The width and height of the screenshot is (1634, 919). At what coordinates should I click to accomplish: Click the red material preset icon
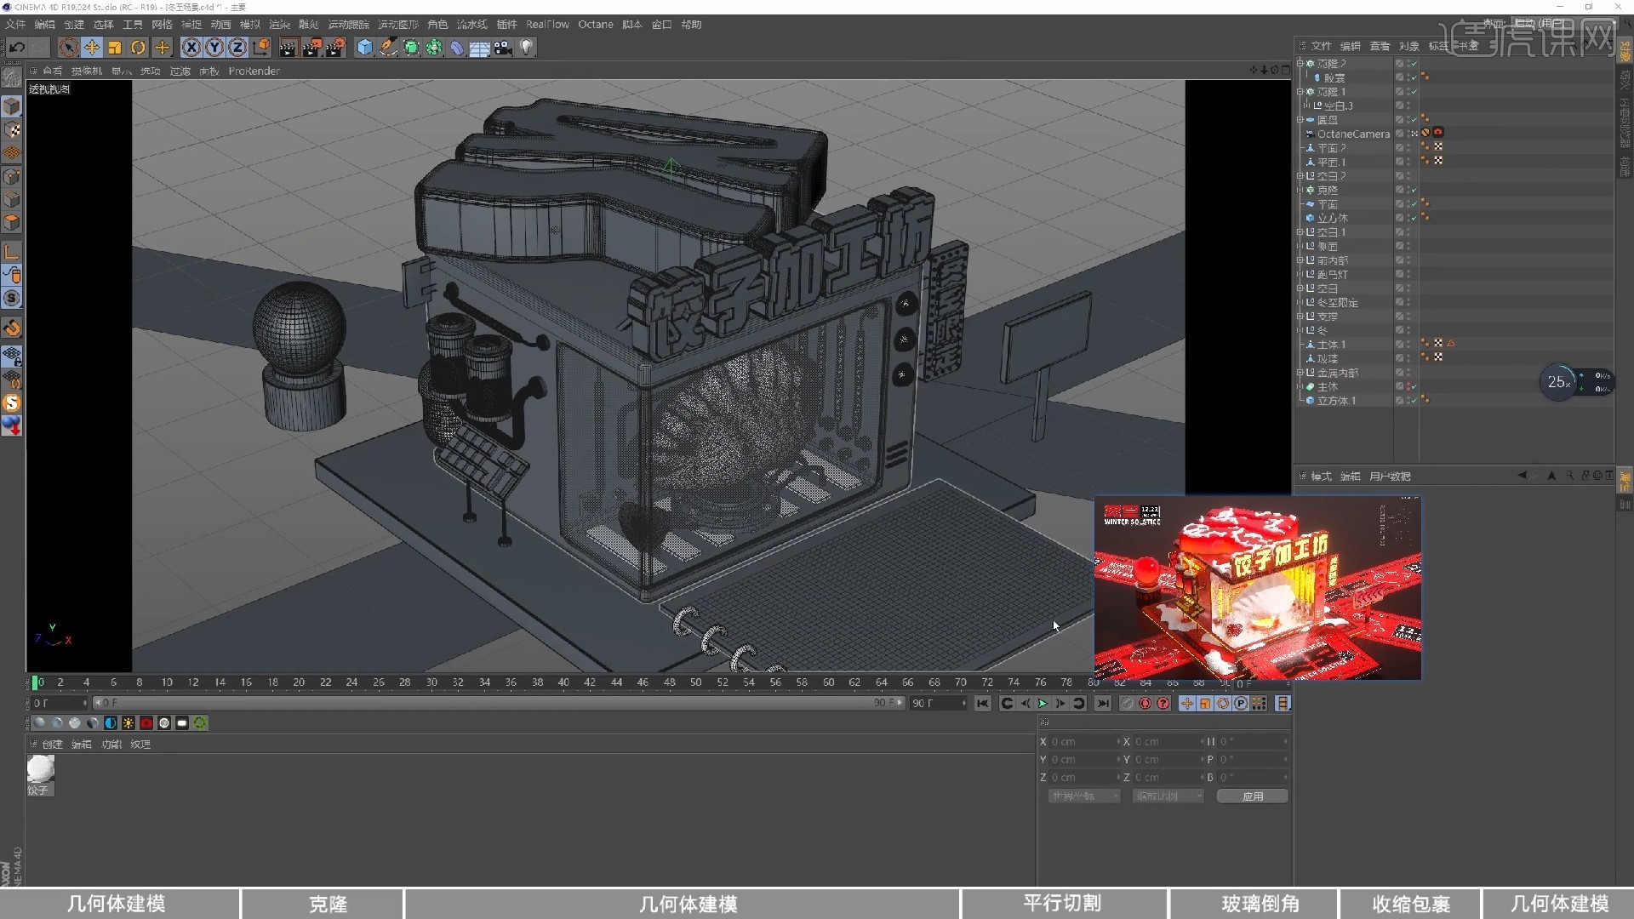pyautogui.click(x=146, y=723)
